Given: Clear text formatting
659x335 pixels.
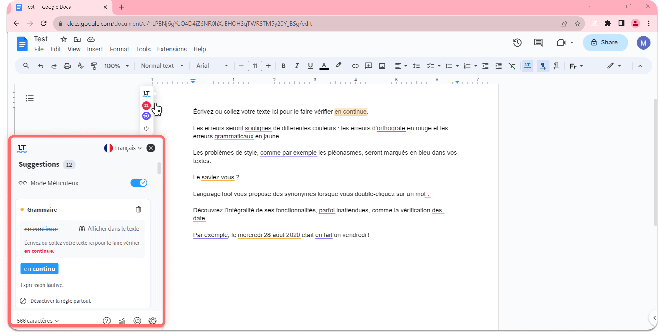Looking at the screenshot, I should [x=512, y=66].
